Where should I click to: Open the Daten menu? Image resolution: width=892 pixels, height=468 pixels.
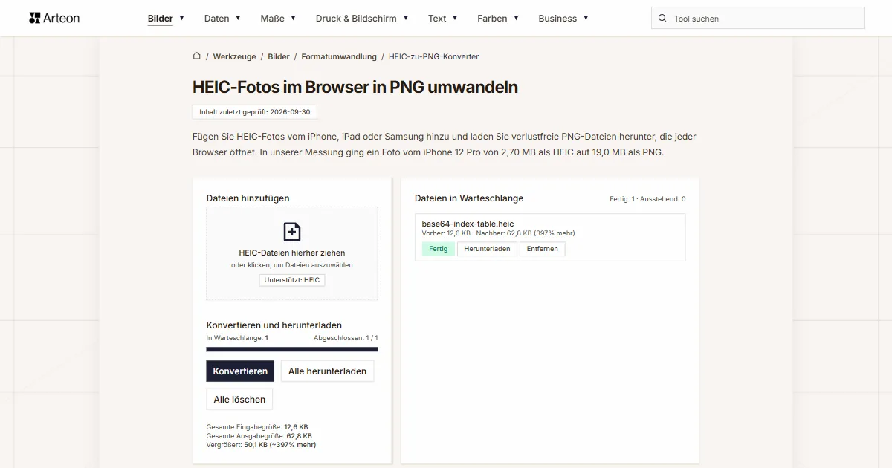[x=217, y=19]
